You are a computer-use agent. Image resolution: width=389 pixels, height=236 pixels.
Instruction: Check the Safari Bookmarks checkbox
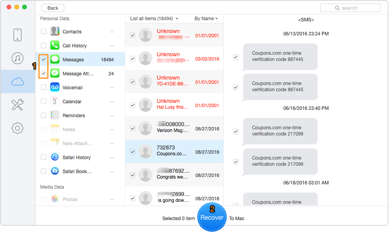tap(44, 171)
